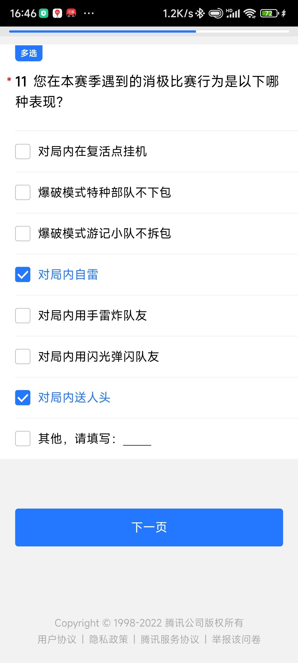298x663 pixels.
Task: Uncheck the 对局内送人头 option
Action: [23, 398]
